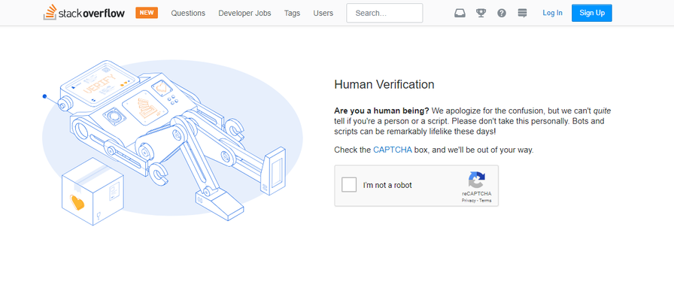This screenshot has height=297, width=674.
Task: Go to the Questions page
Action: coord(188,13)
